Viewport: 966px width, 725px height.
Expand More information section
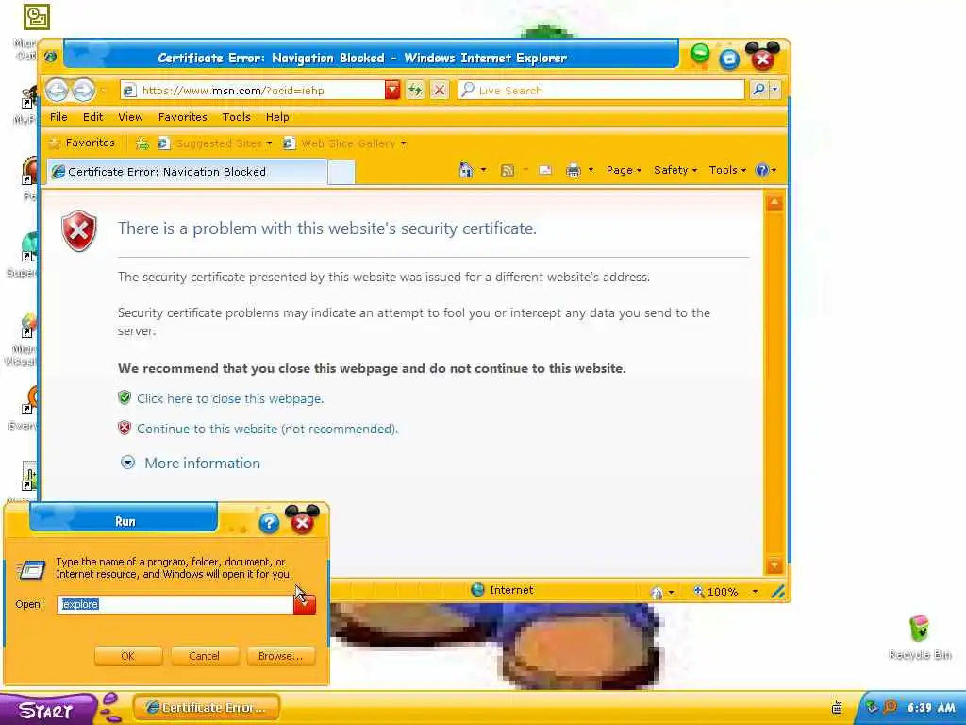pos(202,463)
